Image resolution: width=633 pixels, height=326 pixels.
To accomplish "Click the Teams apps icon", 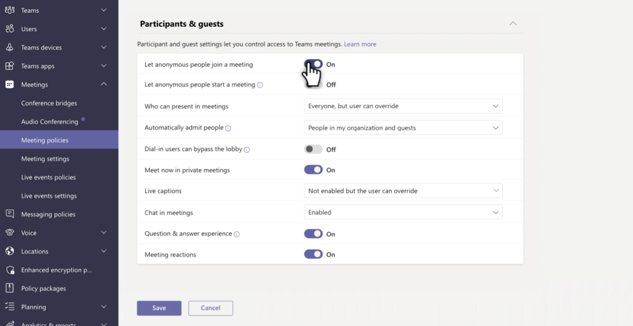I will (x=9, y=66).
